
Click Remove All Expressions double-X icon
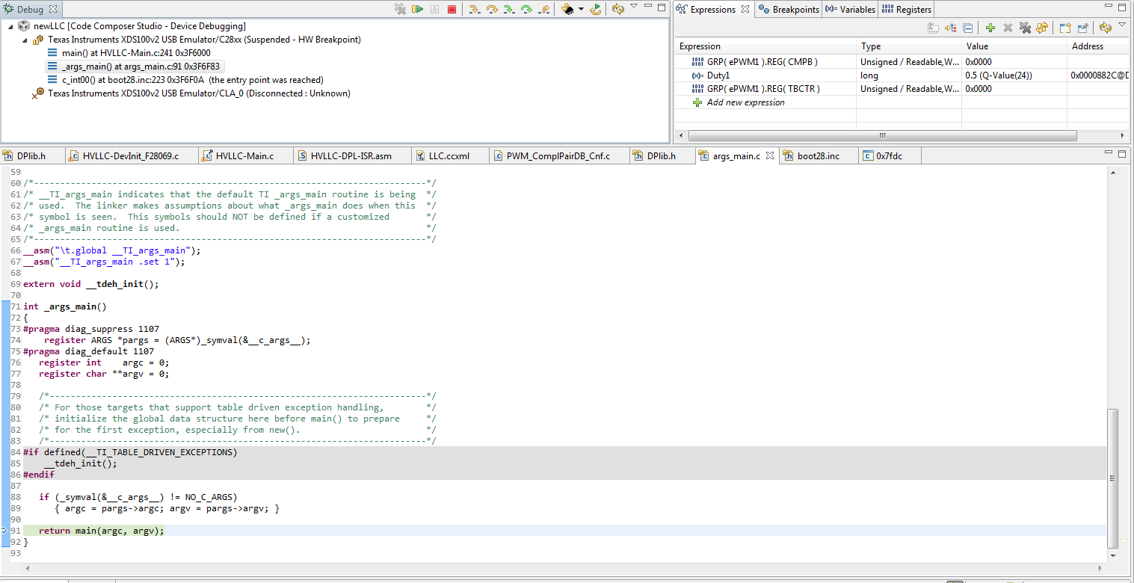coord(1025,28)
